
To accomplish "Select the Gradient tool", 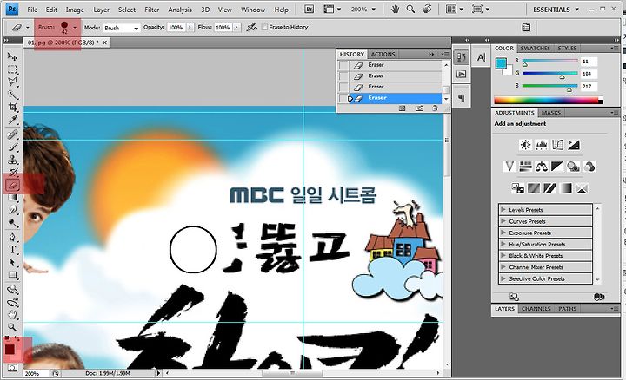I will [x=12, y=197].
